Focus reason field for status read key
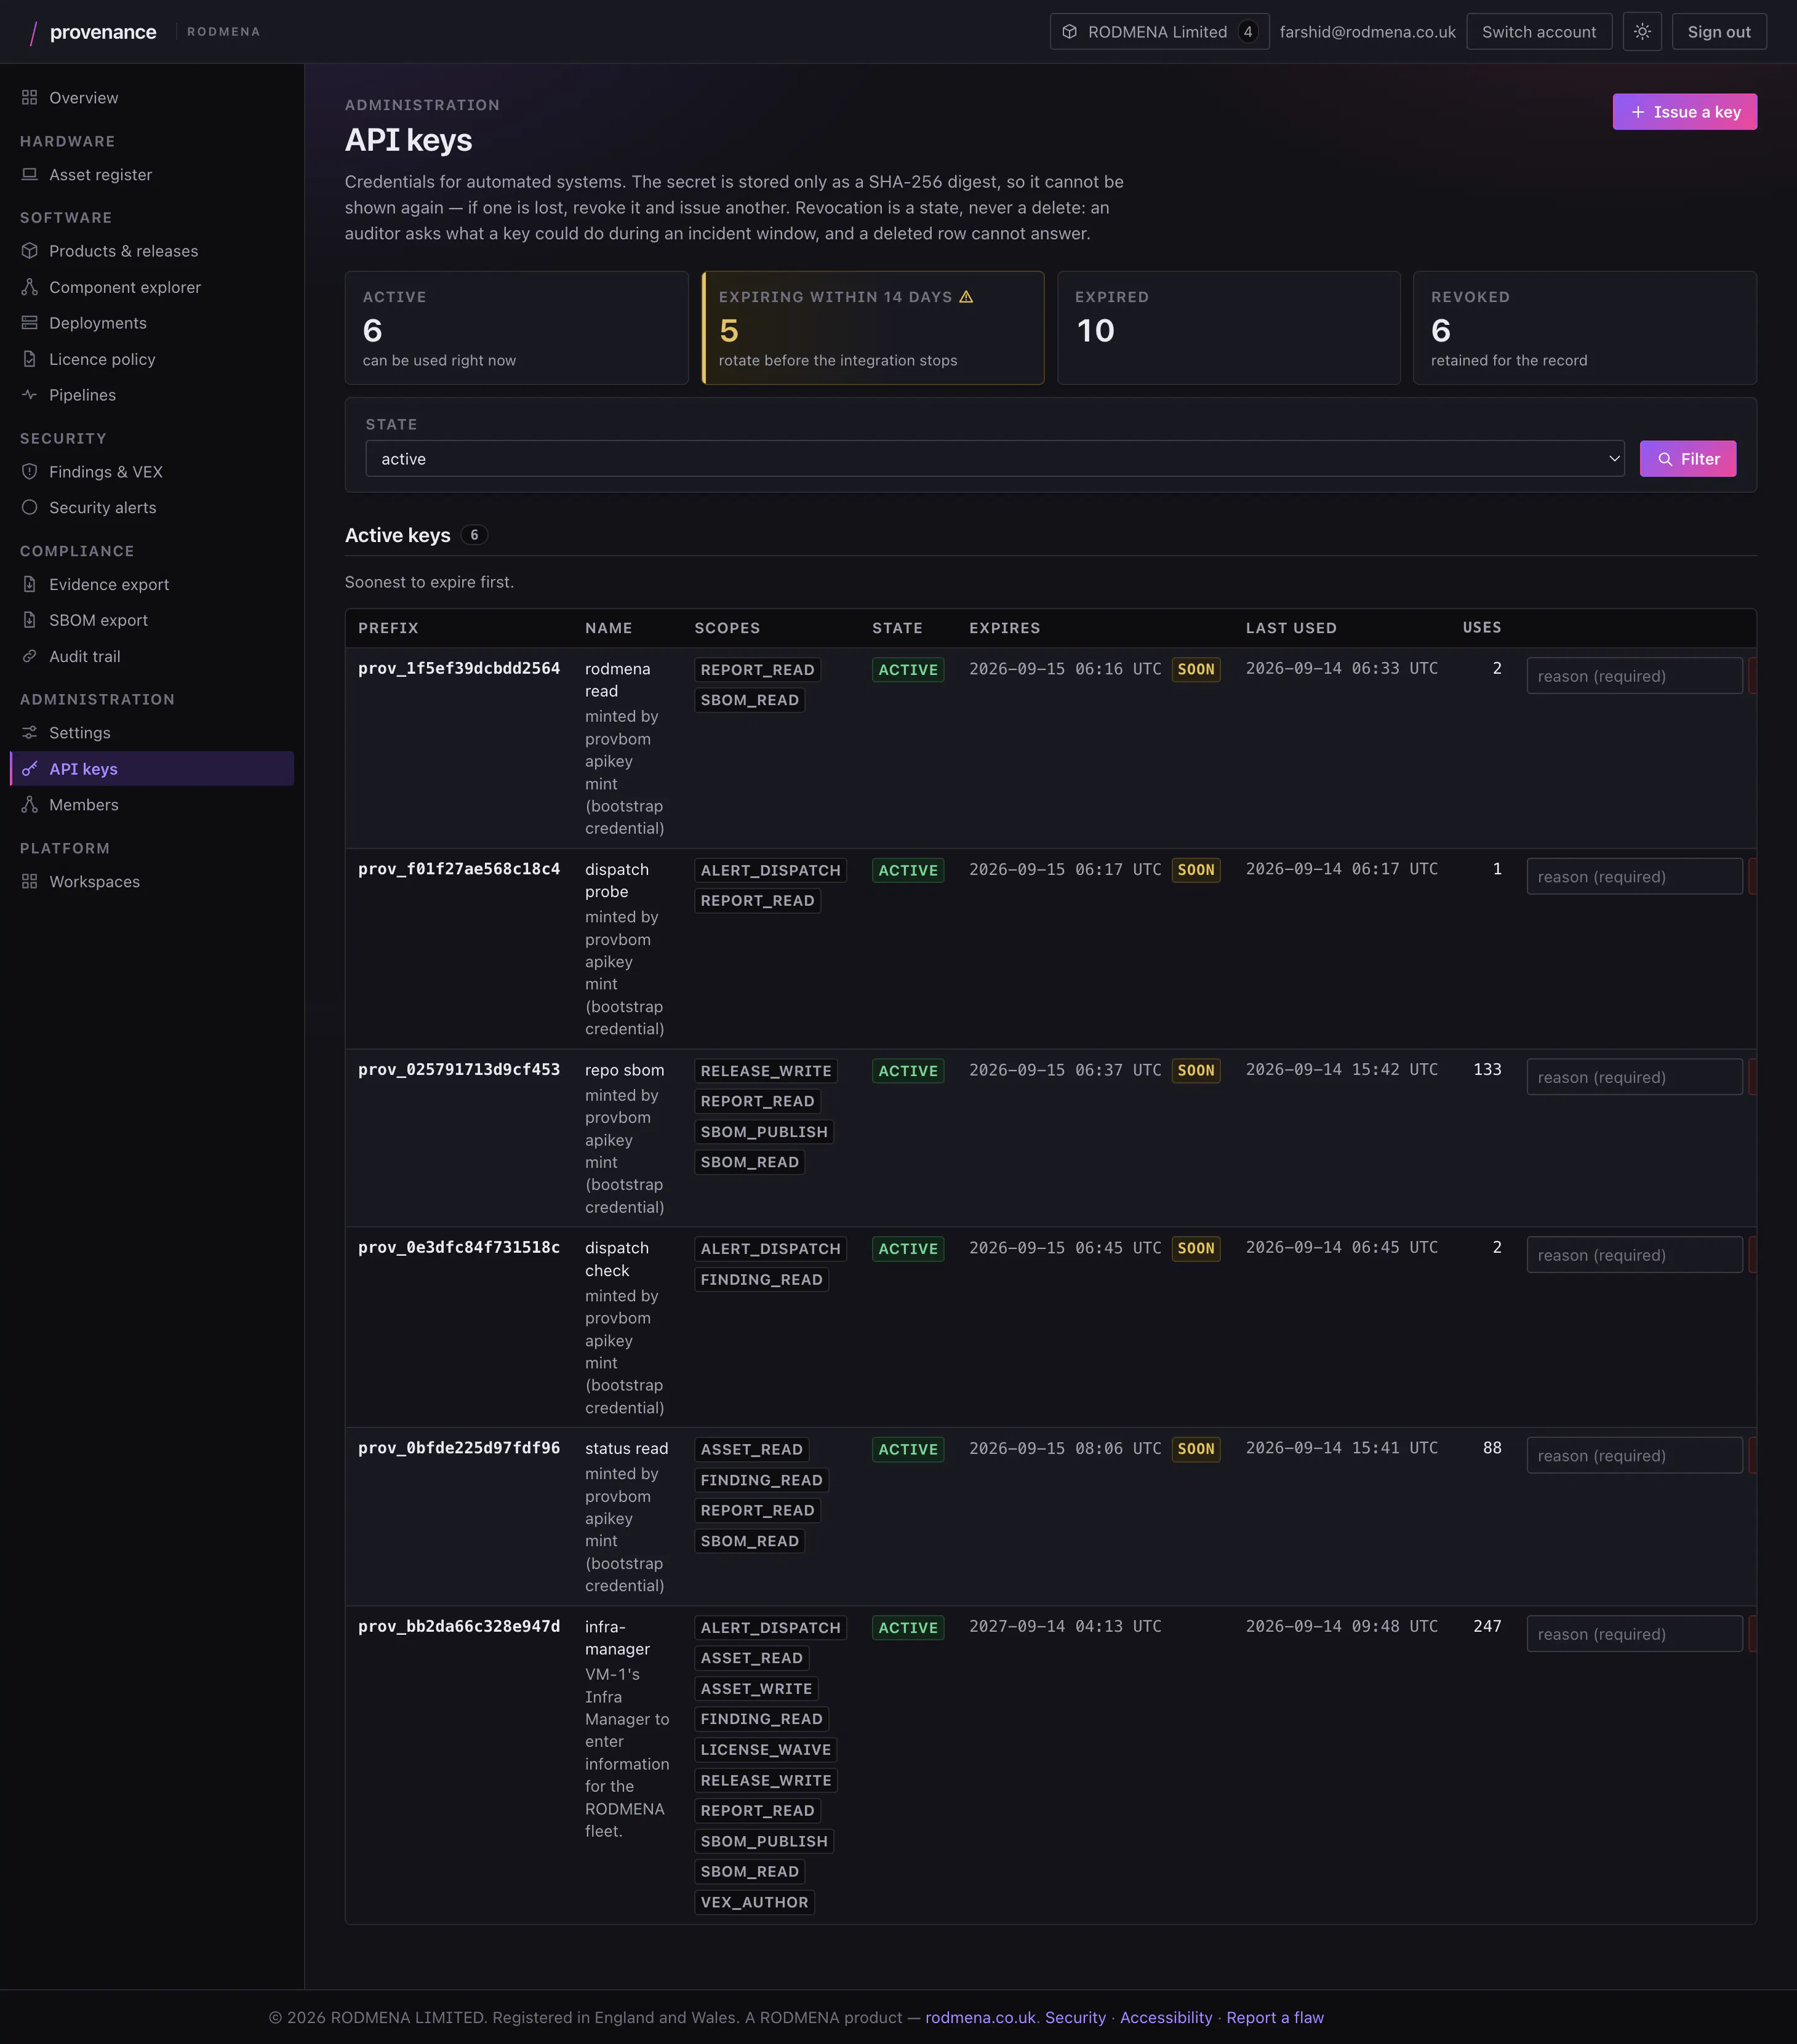 [x=1634, y=1456]
